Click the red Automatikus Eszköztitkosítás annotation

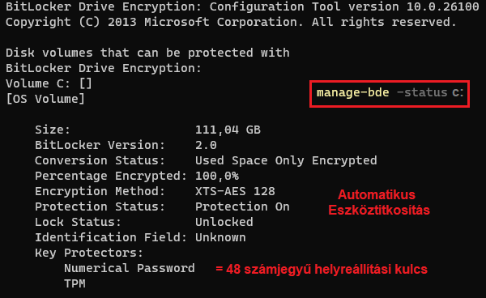click(x=379, y=202)
